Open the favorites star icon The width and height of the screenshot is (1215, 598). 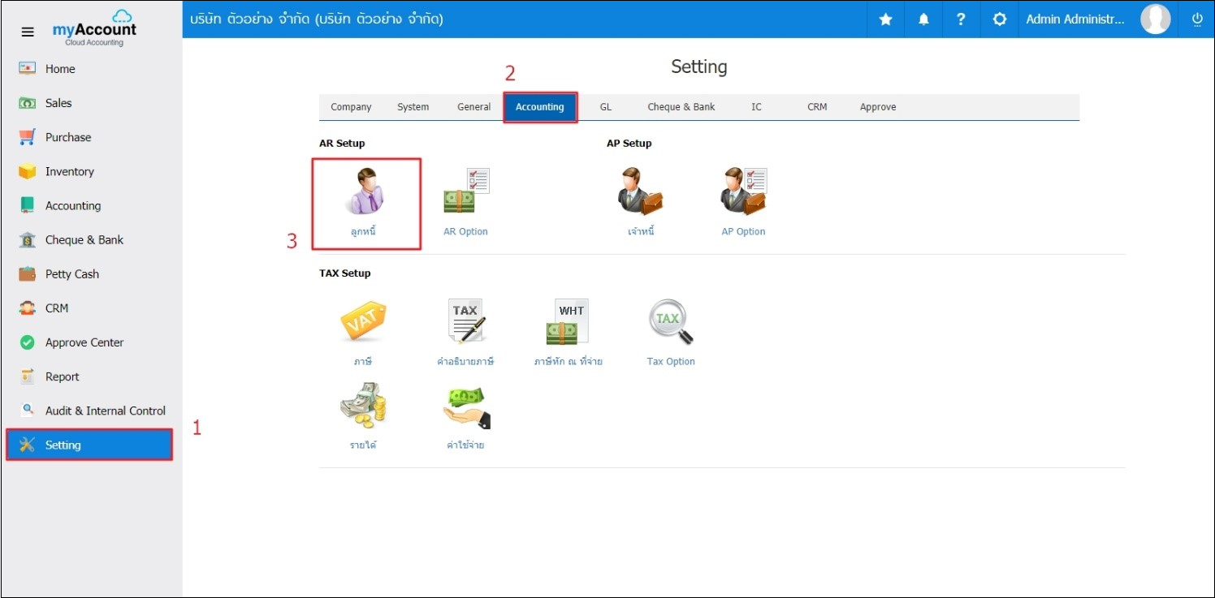[x=886, y=19]
